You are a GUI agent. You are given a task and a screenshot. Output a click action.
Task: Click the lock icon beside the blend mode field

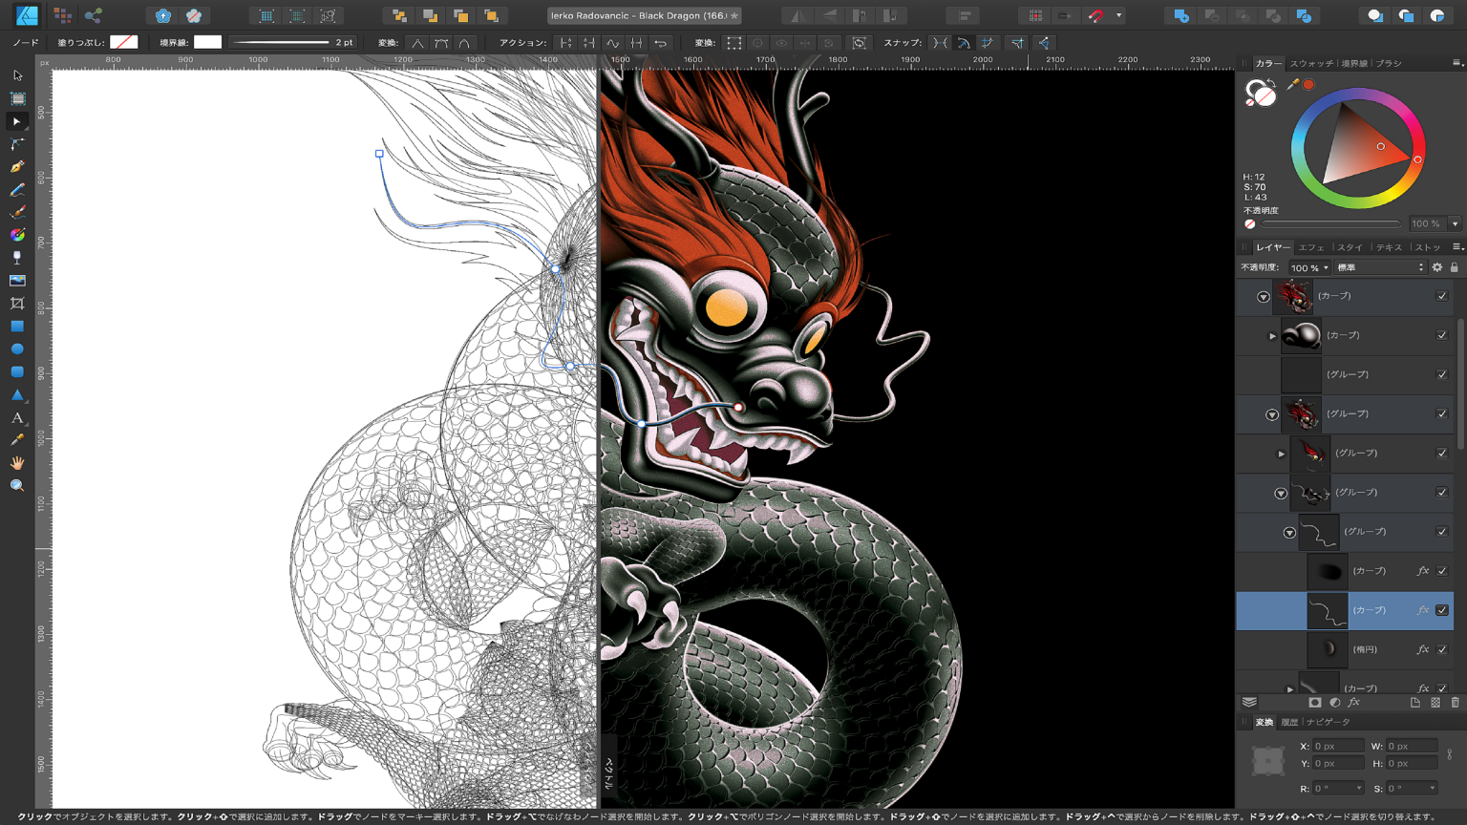1455,267
